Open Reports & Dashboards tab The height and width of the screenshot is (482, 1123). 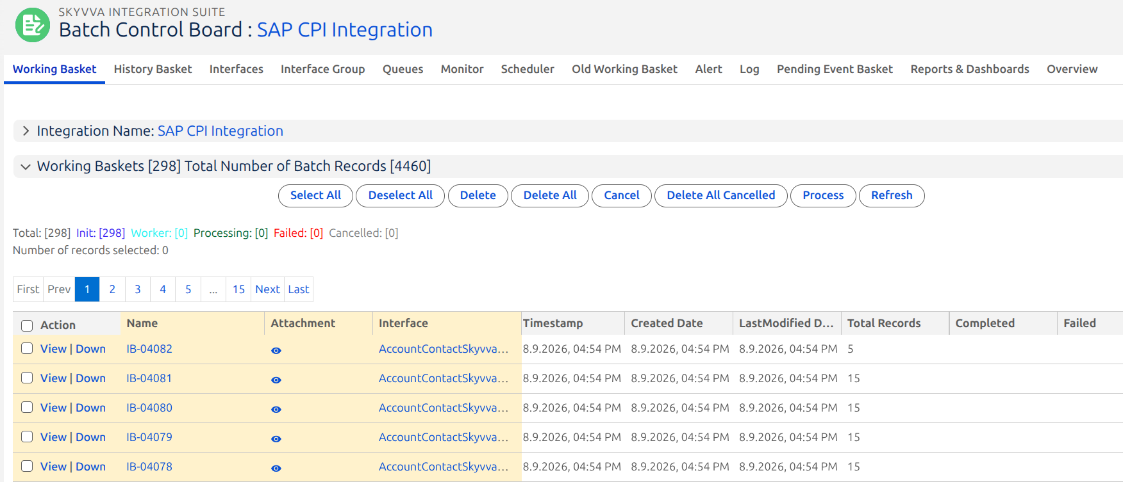click(x=970, y=69)
